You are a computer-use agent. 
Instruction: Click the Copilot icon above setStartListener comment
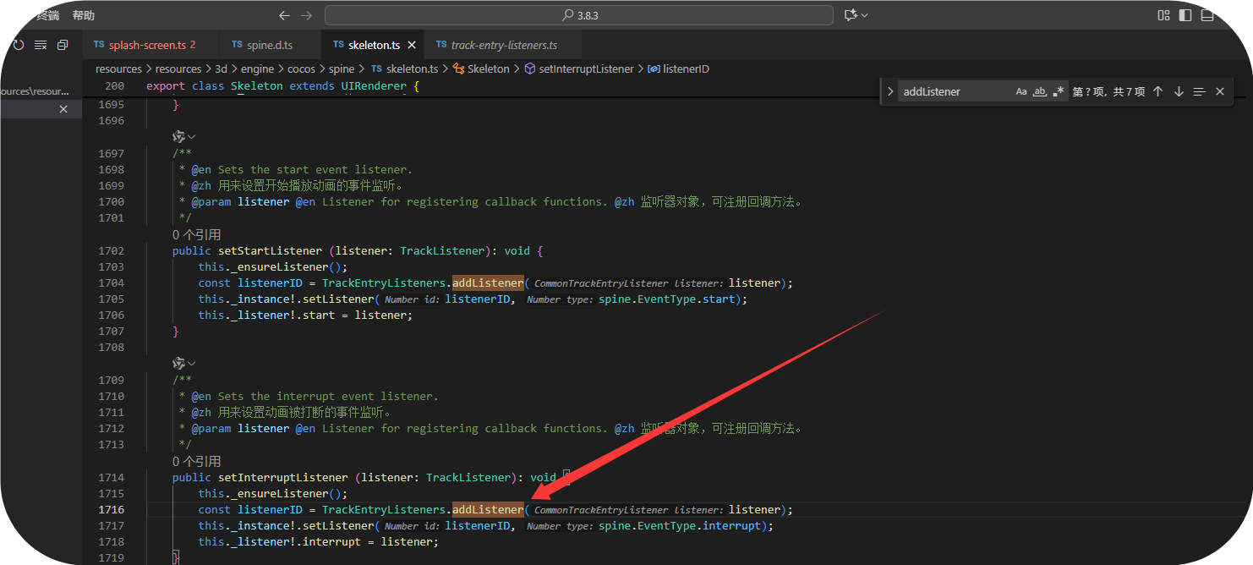pos(178,136)
